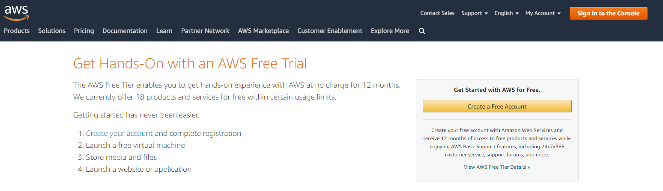Click Explore More in the navigation
The height and width of the screenshot is (191, 663).
(x=390, y=31)
